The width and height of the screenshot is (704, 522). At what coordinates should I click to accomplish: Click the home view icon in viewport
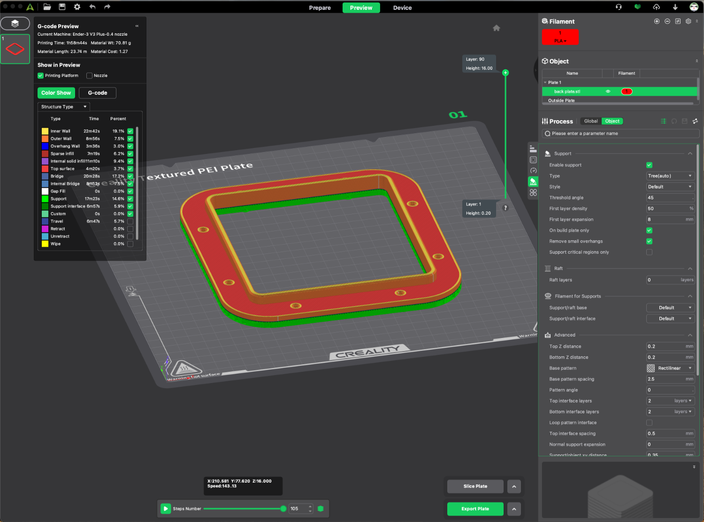[x=497, y=28]
